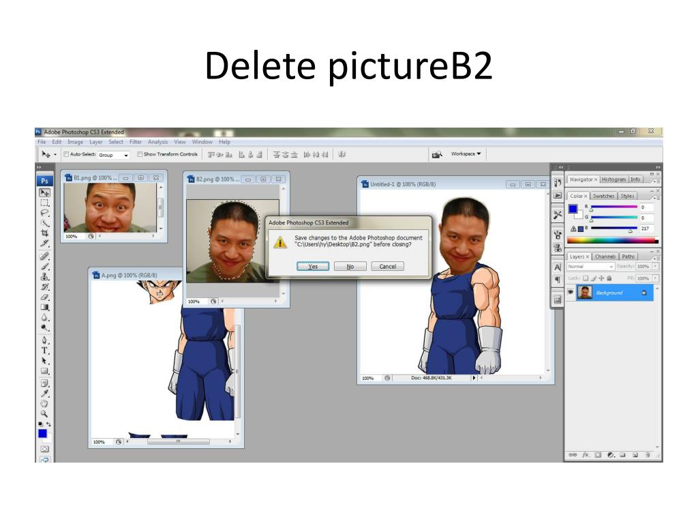Click the blue (B) color slider

[x=614, y=229]
